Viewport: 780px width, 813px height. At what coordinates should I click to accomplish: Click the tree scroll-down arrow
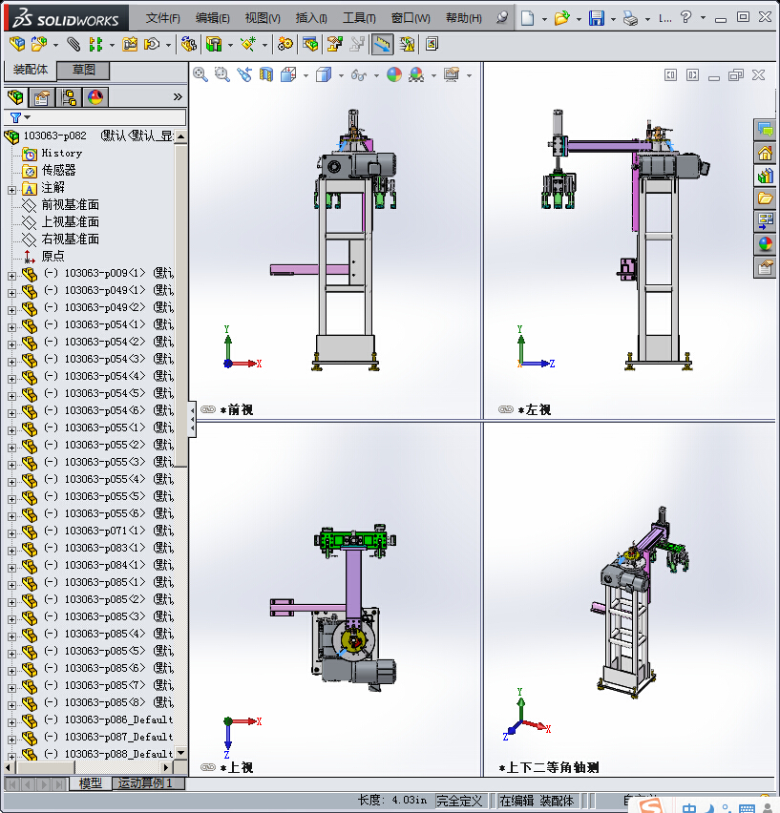(x=181, y=752)
